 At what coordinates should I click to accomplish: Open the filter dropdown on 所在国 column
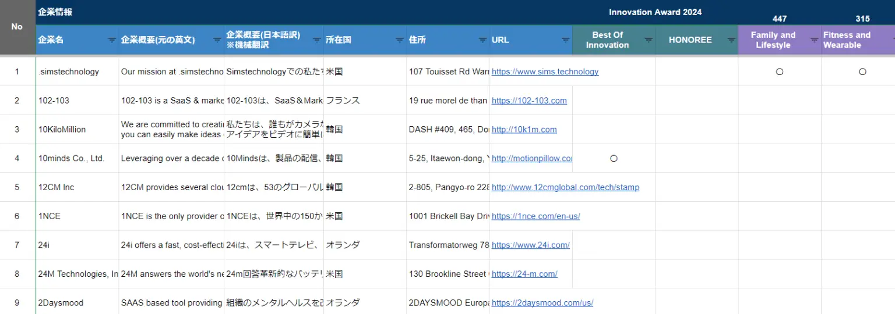pyautogui.click(x=400, y=40)
